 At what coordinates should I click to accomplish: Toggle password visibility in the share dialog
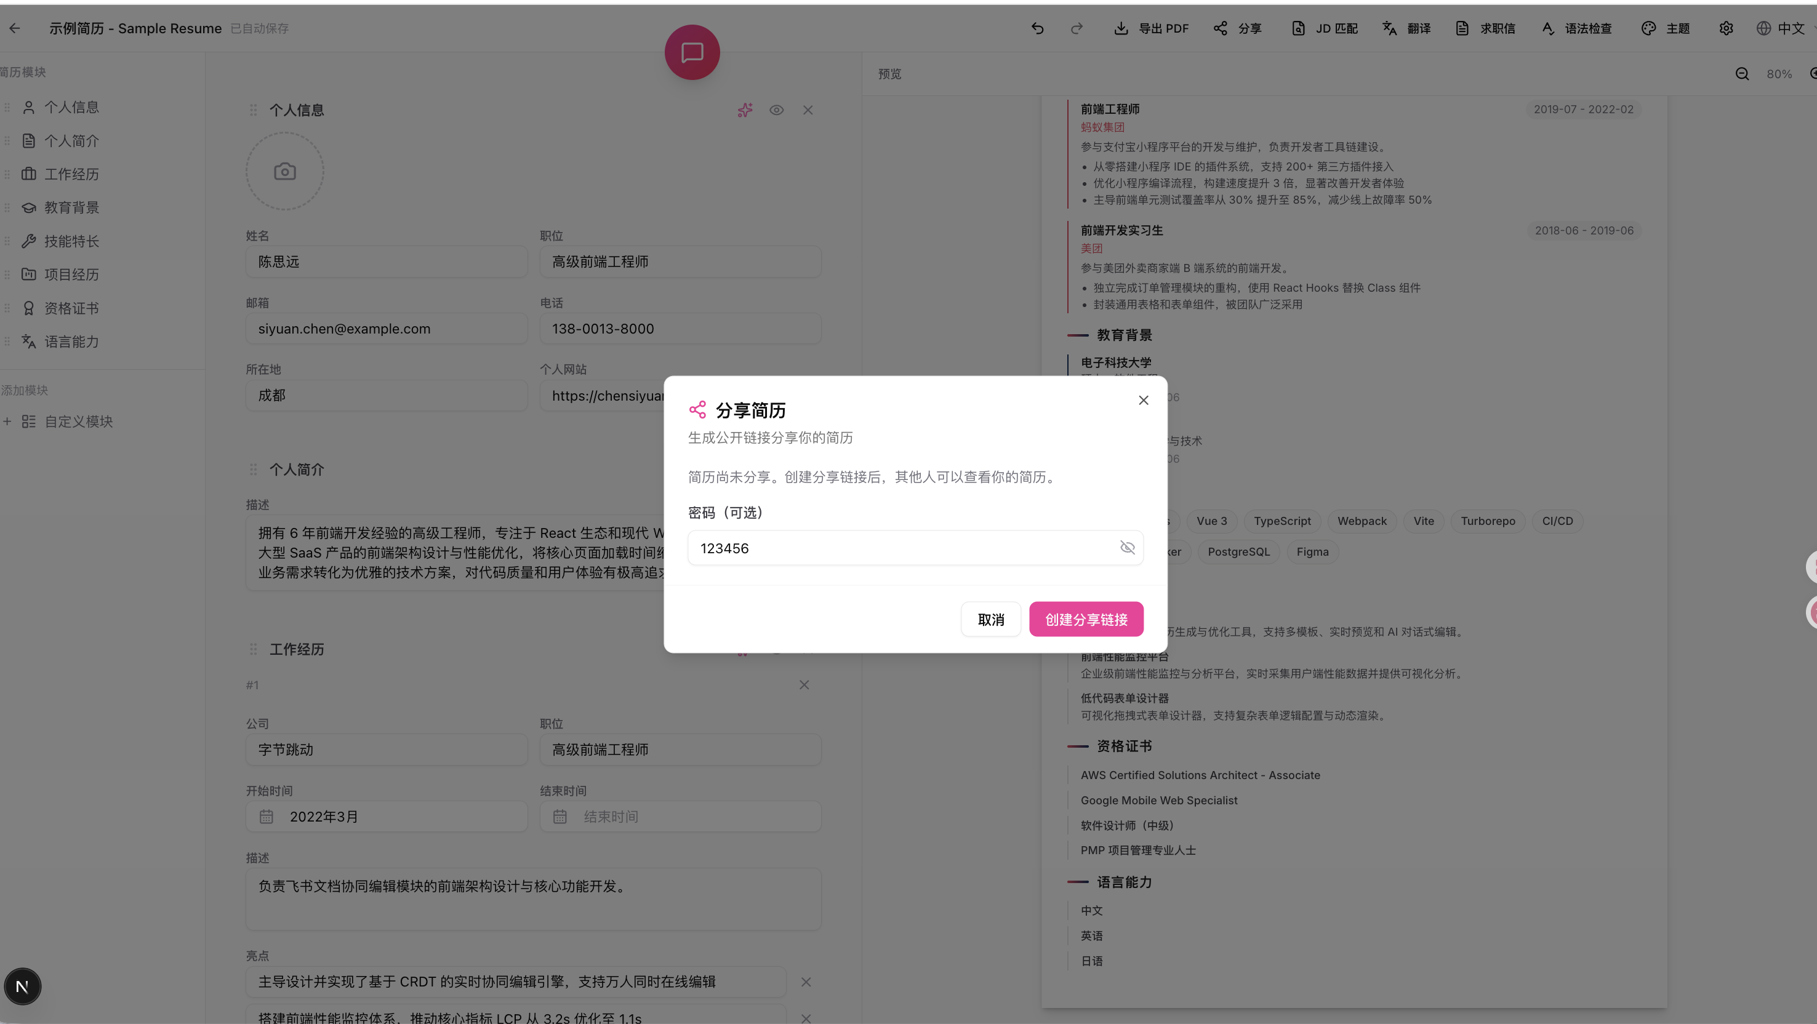tap(1127, 547)
